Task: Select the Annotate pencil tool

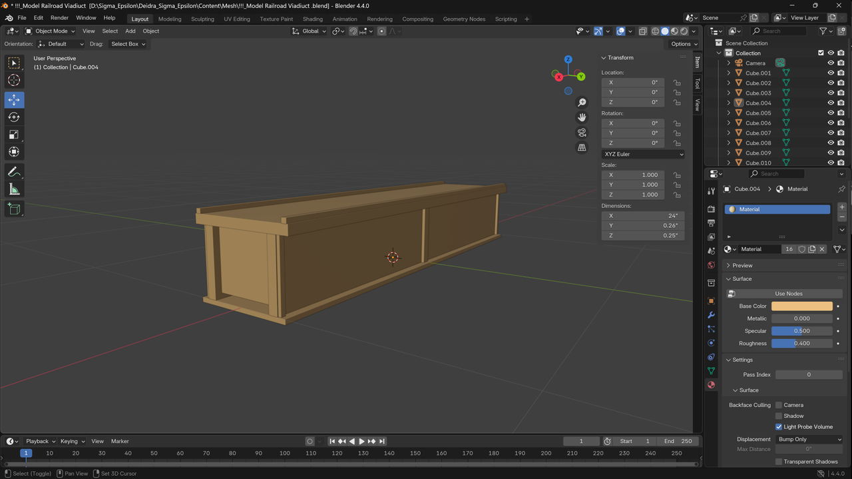Action: [14, 172]
